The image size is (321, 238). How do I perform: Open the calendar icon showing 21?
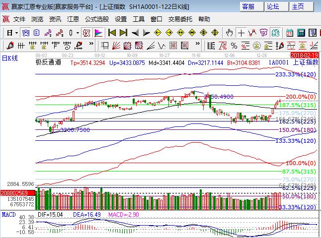290,33
